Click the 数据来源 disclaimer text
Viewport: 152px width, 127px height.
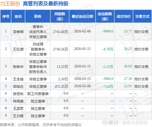pos(41,125)
